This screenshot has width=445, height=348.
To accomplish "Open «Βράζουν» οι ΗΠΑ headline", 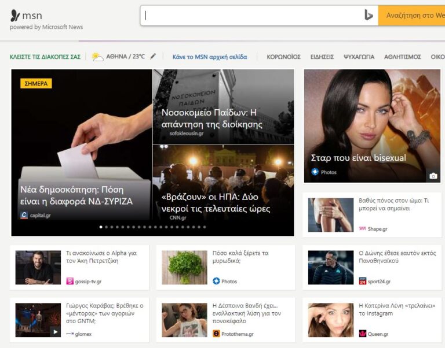I will [216, 203].
